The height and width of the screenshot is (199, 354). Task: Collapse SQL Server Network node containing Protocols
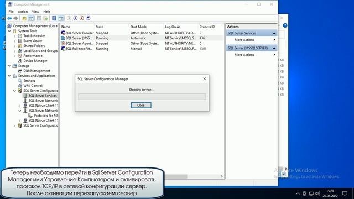tap(20, 111)
